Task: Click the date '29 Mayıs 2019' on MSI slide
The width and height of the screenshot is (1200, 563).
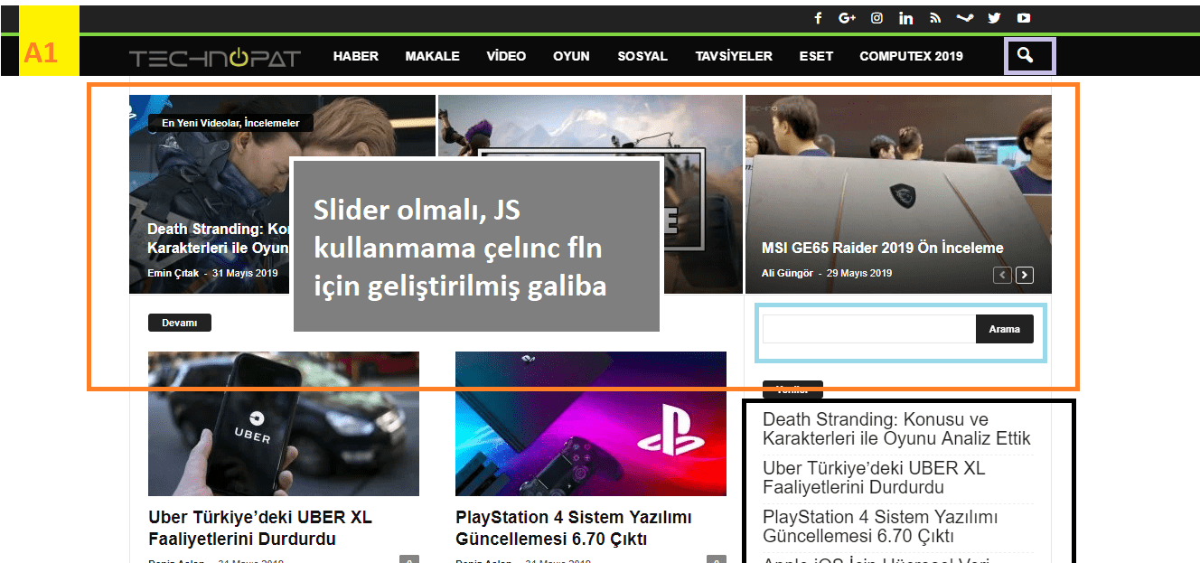Action: 859,273
